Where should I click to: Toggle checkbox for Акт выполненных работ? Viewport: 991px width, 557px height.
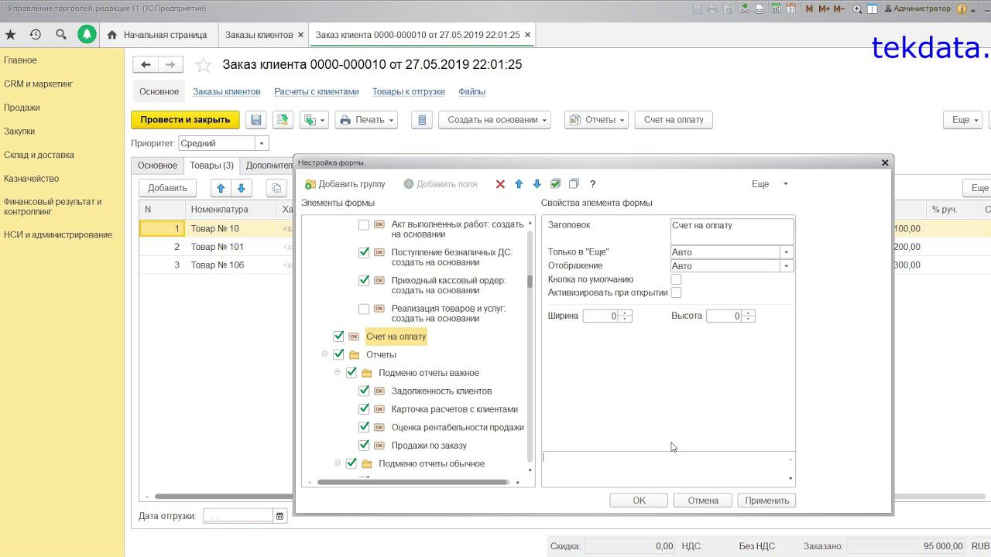pos(364,225)
